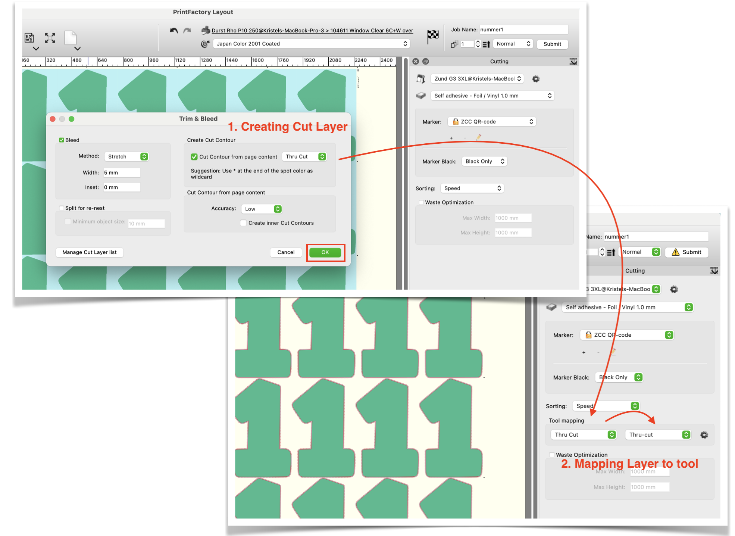735x536 pixels.
Task: Click Cancel in Trim & Bleed dialog
Action: [x=286, y=252]
